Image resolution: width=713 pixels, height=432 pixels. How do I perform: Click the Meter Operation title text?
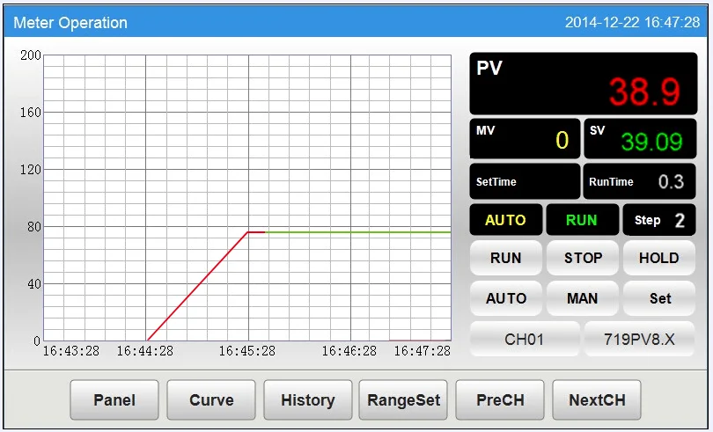70,23
